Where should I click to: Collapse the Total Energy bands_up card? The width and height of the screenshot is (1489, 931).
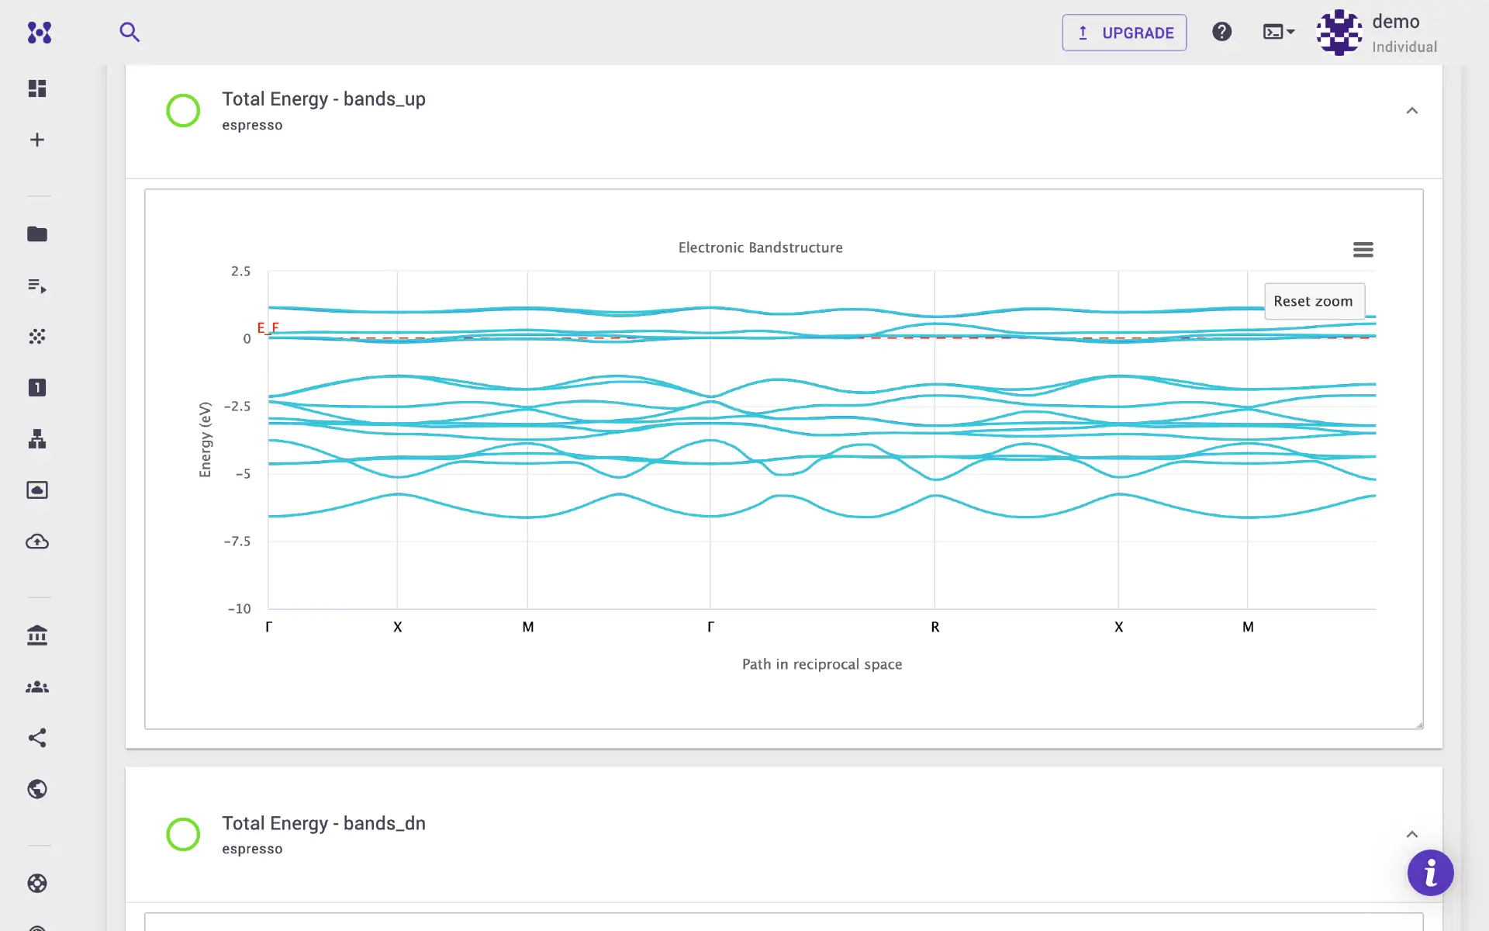click(x=1411, y=110)
